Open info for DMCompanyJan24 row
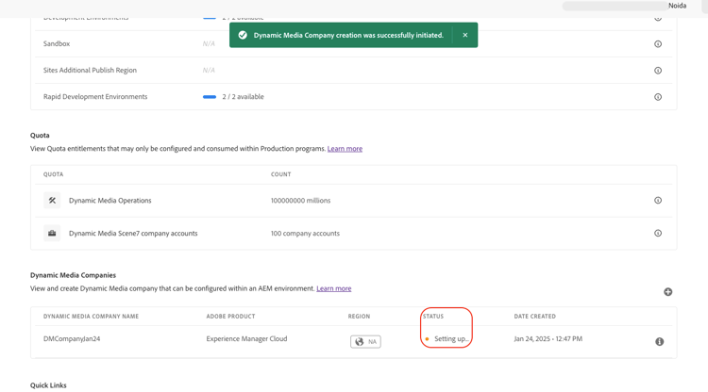 click(x=659, y=341)
